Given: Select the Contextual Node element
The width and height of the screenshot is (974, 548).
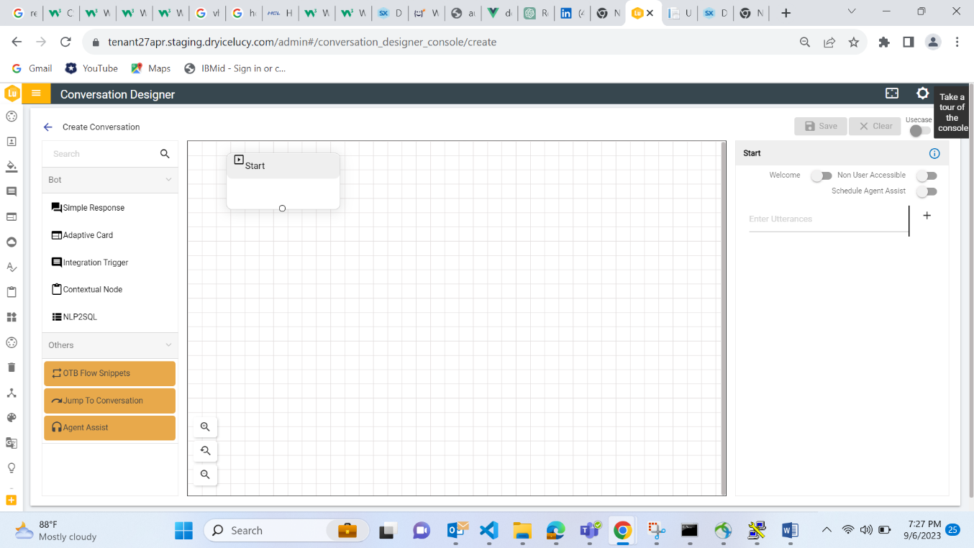Looking at the screenshot, I should 92,289.
